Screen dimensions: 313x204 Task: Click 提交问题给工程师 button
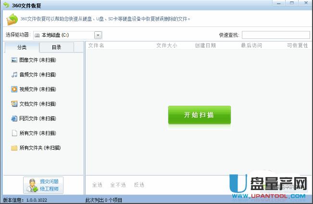43,185
